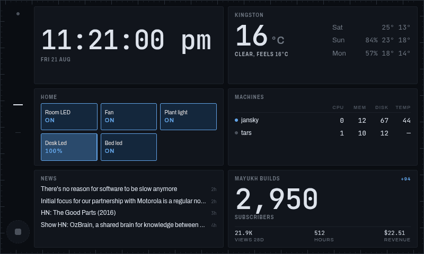This screenshot has height=254, width=424.
Task: Click the 11:21:00 pm clock display
Action: coord(126,40)
